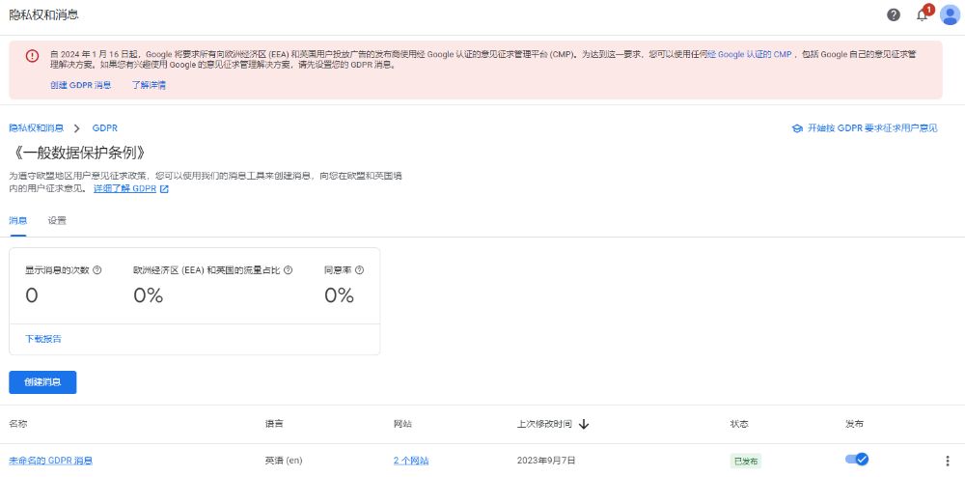The width and height of the screenshot is (965, 477).
Task: Click breadcrumb chevron before GDPR
Action: (77, 128)
